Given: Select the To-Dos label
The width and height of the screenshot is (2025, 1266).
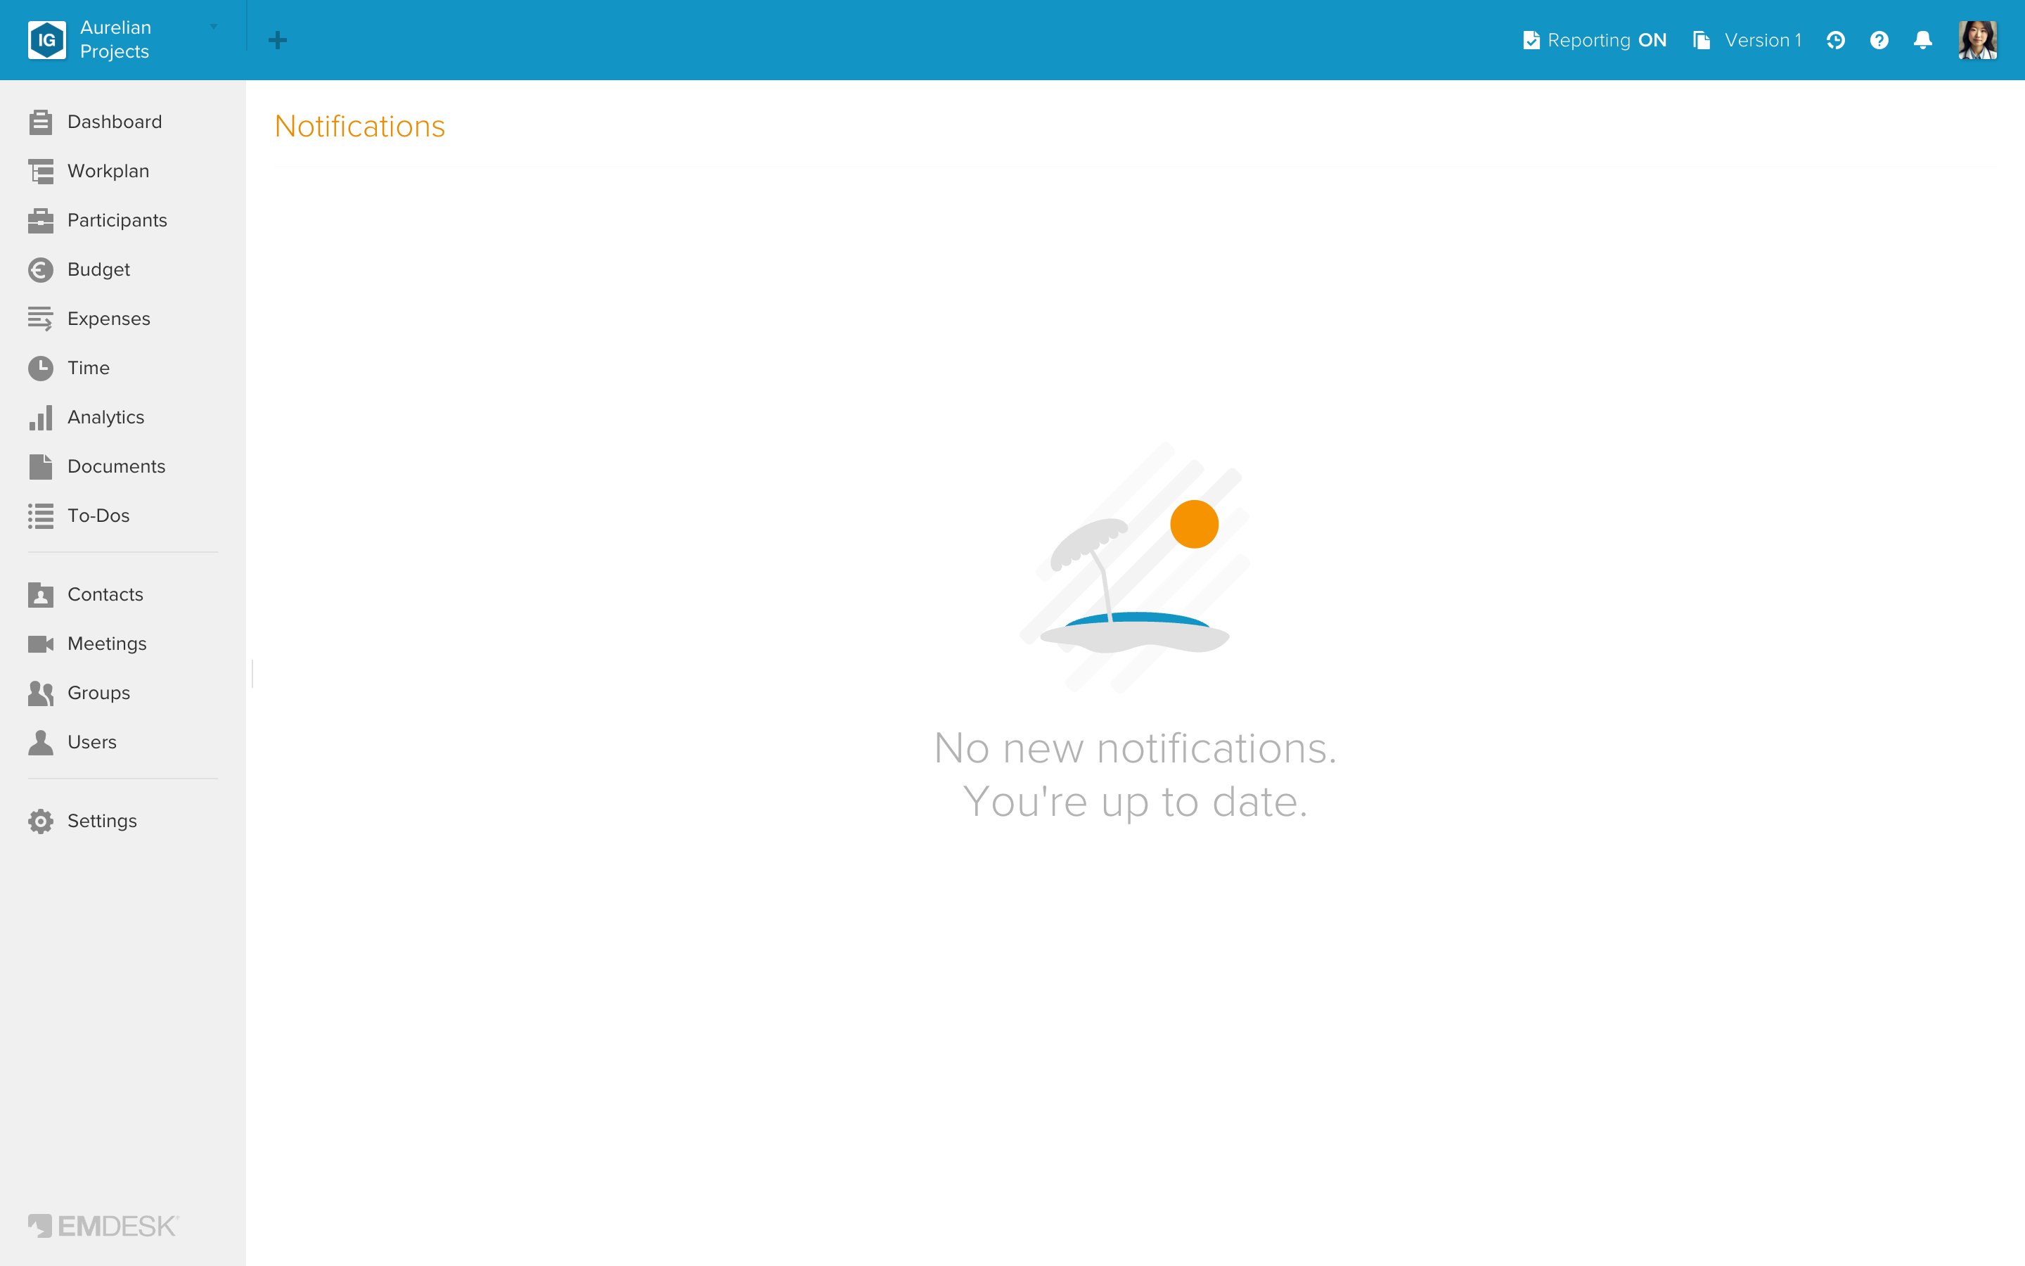Looking at the screenshot, I should tap(98, 516).
